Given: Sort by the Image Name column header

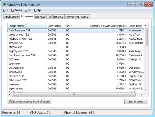Looking at the screenshot, I should (x=27, y=26).
